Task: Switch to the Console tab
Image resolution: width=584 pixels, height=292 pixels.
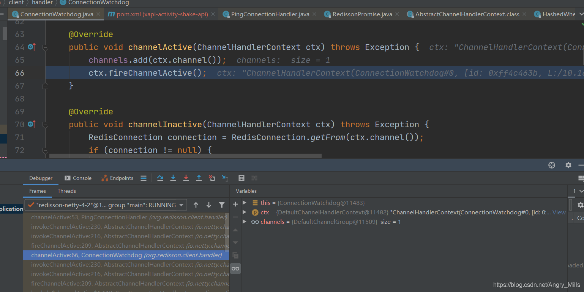Action: [78, 178]
